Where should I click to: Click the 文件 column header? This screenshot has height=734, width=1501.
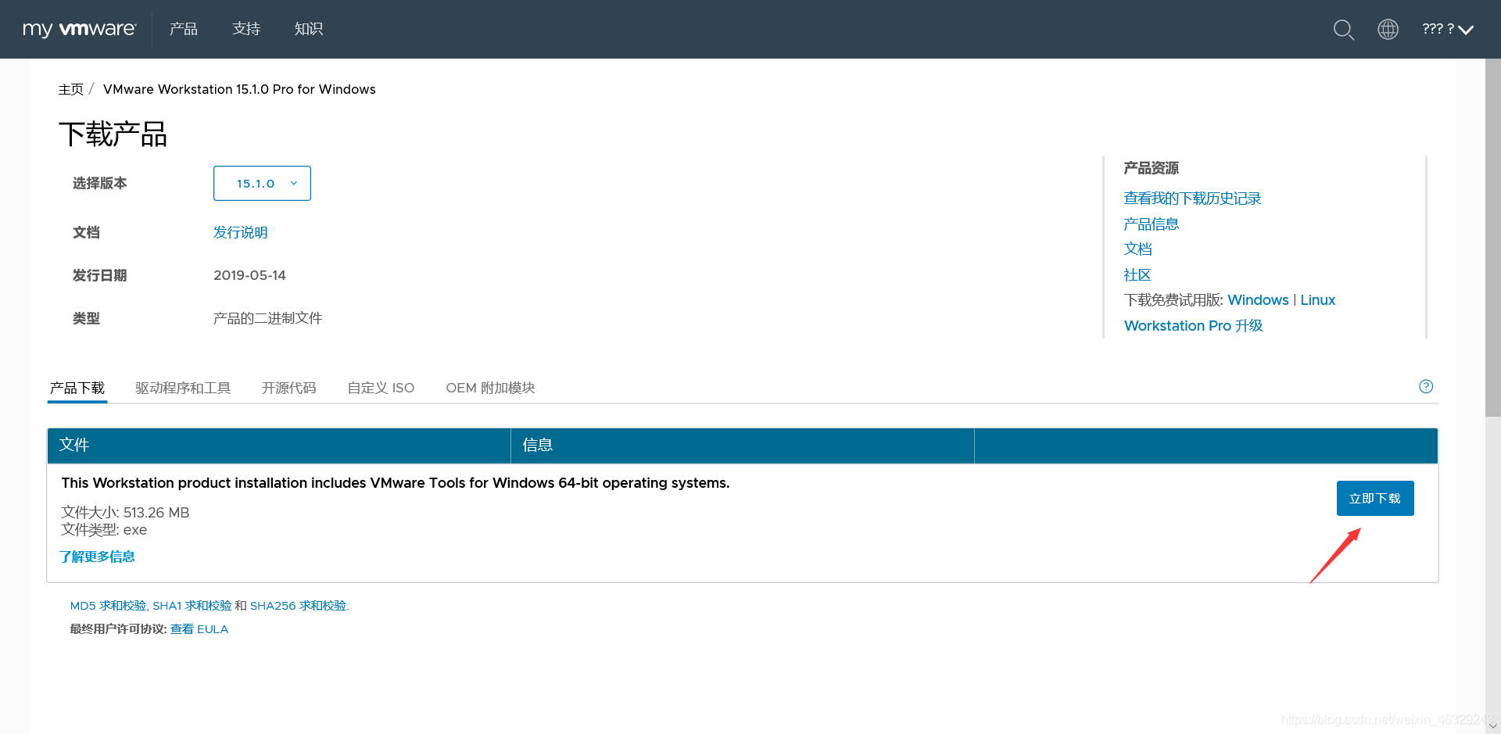pyautogui.click(x=278, y=445)
